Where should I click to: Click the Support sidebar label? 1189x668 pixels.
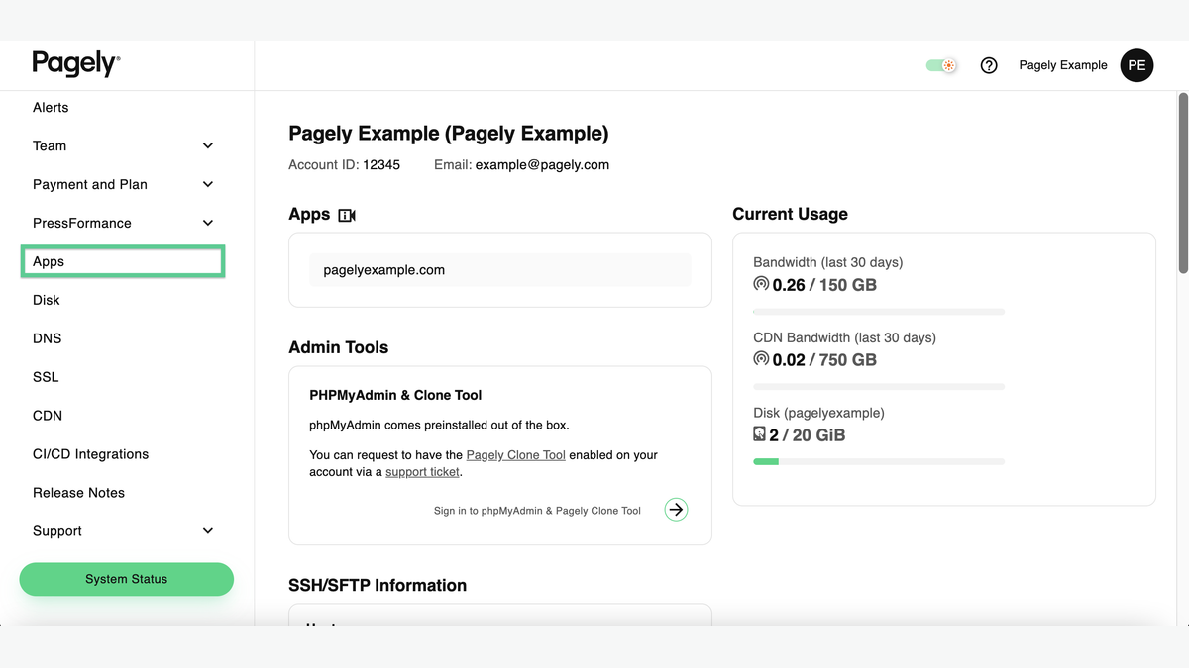coord(57,531)
